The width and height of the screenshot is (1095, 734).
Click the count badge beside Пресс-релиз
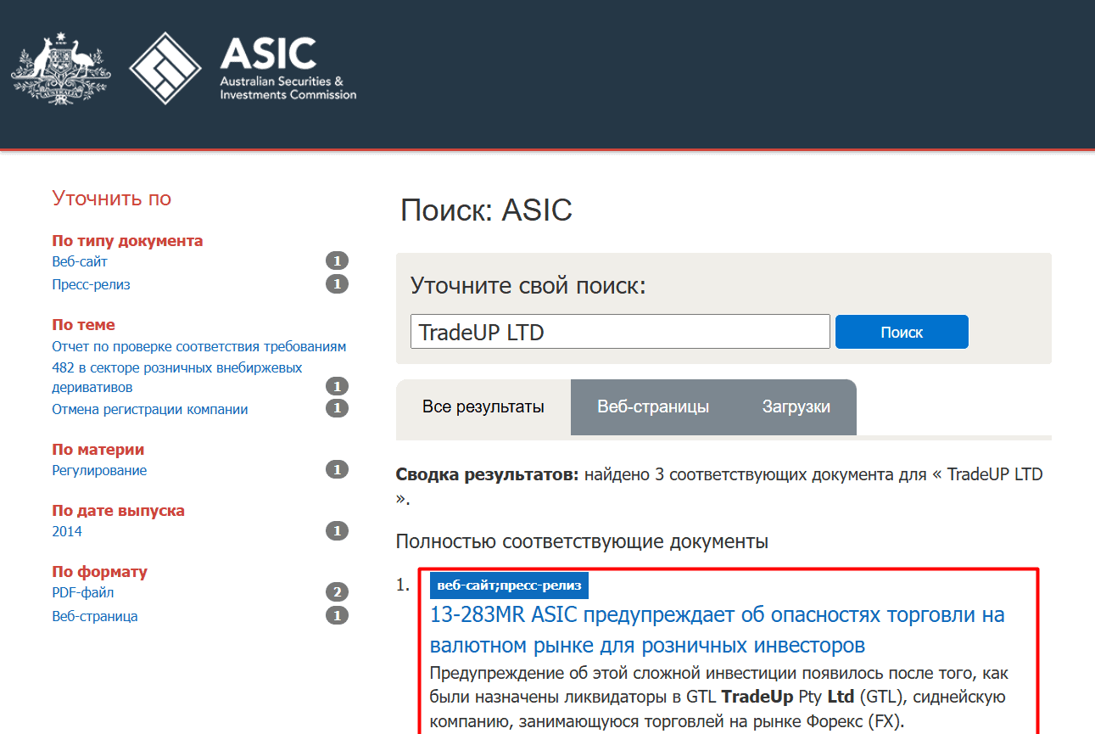click(337, 283)
